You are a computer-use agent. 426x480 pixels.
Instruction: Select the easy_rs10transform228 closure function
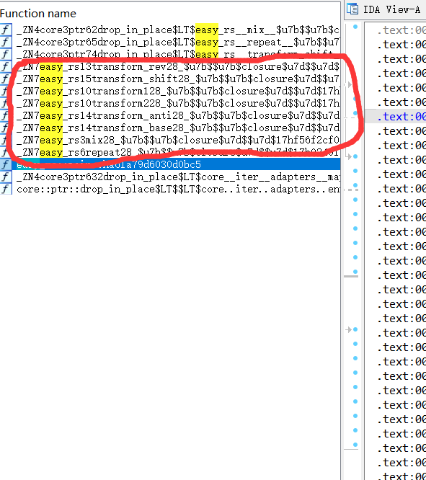(x=177, y=104)
